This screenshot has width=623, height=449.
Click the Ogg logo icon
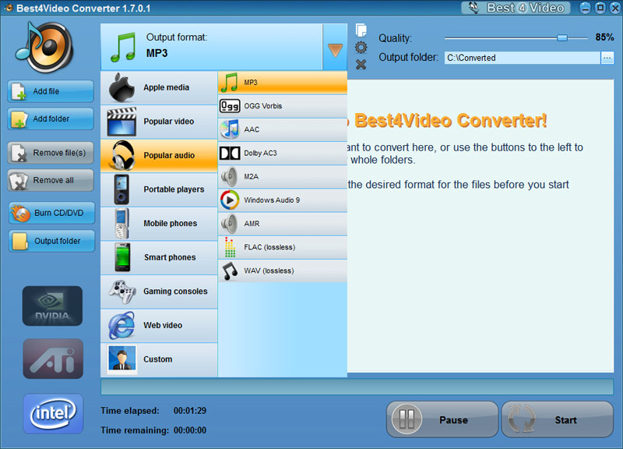point(230,106)
